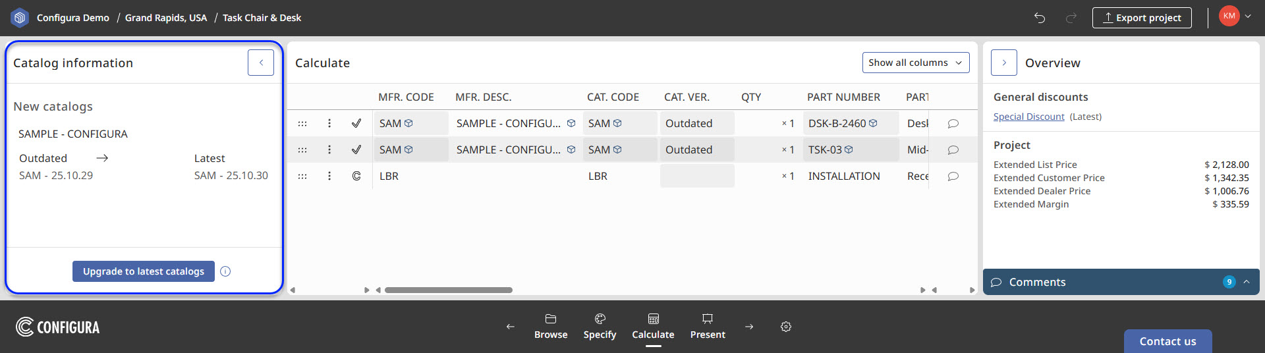Click cube icon in second row MFR. DESC. cell
Screen dimensions: 1265x353
click(x=571, y=149)
